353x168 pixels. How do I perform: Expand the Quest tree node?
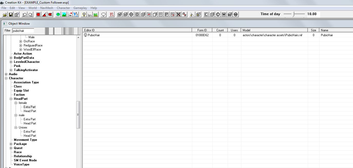coord(11,148)
